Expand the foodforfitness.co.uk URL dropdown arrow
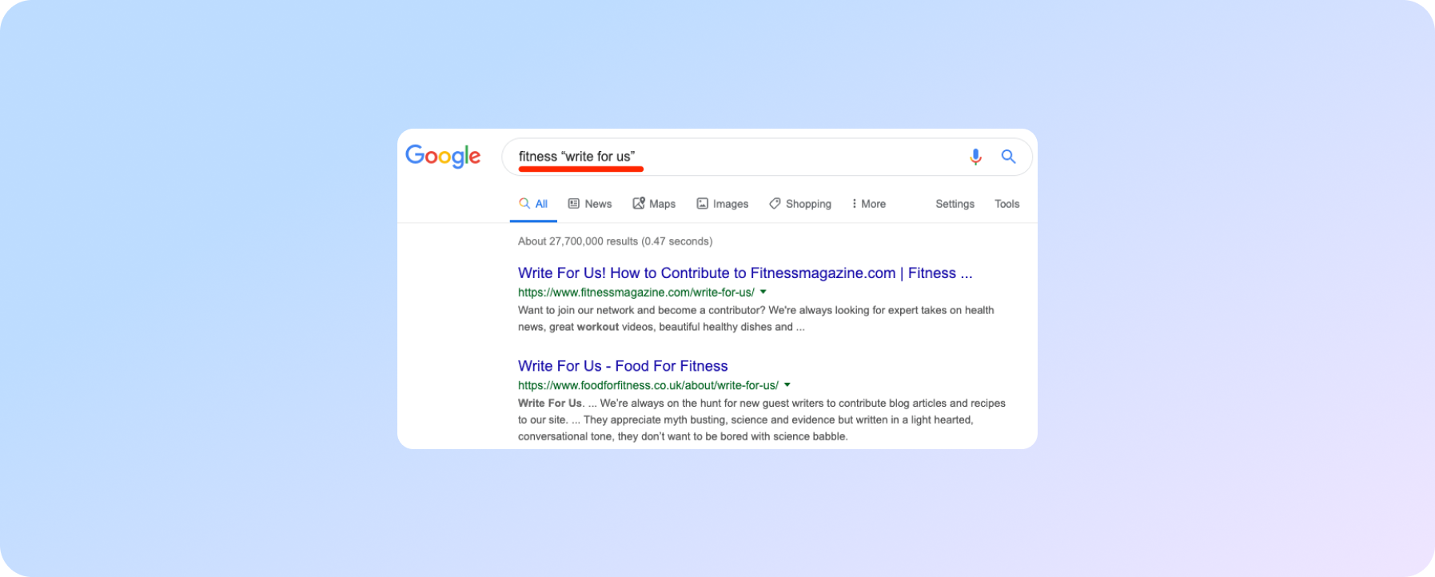1435x577 pixels. point(787,384)
